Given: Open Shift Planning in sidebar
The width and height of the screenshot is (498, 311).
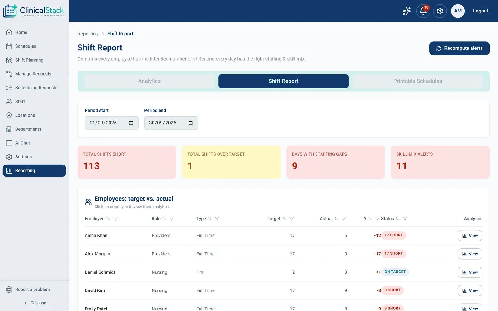Looking at the screenshot, I should [x=34, y=60].
